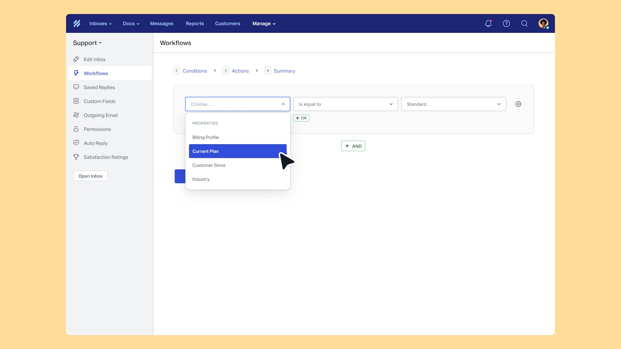Select Customer Since from the list
621x349 pixels.
point(238,165)
